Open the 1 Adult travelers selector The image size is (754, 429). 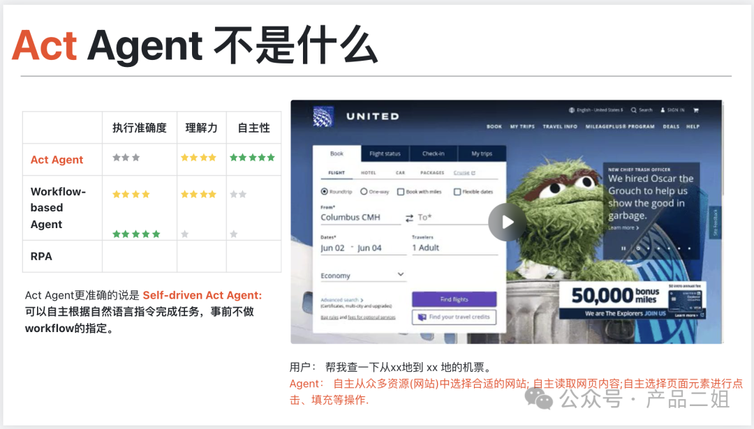coord(454,248)
